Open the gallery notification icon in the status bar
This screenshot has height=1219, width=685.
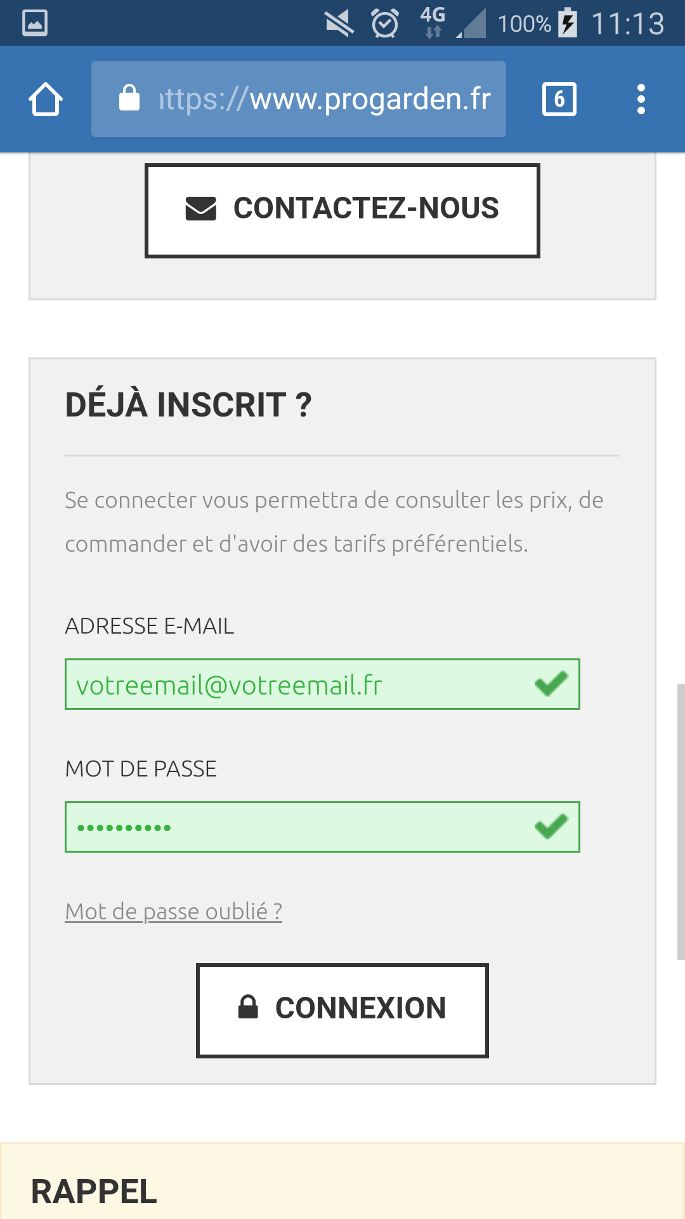pos(34,23)
